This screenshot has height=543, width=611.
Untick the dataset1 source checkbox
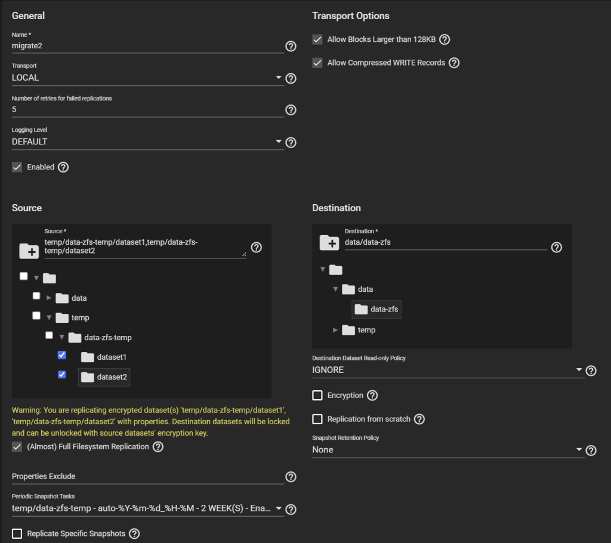(61, 355)
